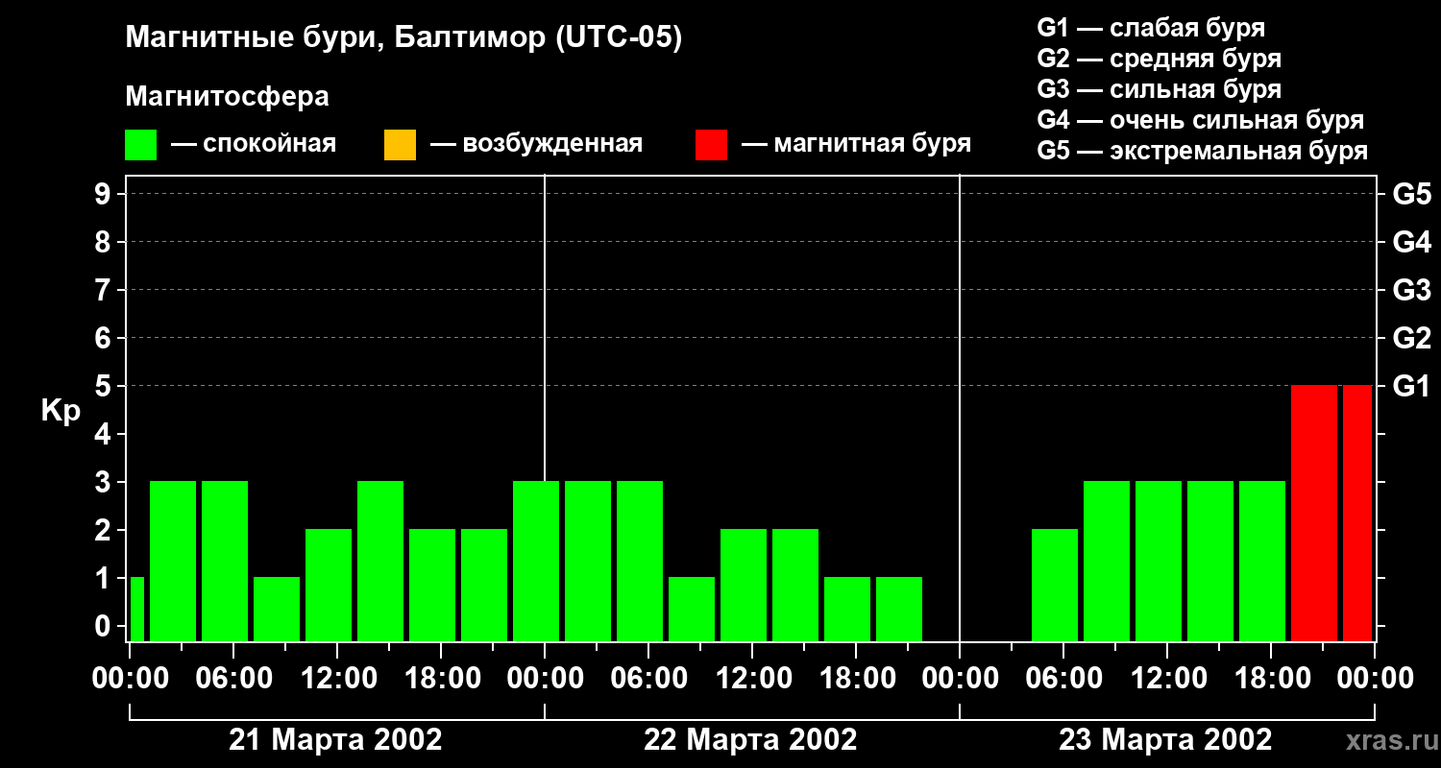This screenshot has height=768, width=1441.
Task: Click the G4 label on the right axis
Action: tap(1412, 242)
